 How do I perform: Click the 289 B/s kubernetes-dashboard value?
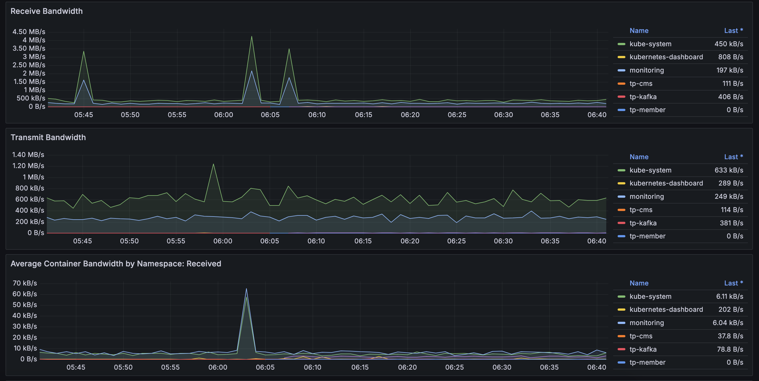click(731, 183)
